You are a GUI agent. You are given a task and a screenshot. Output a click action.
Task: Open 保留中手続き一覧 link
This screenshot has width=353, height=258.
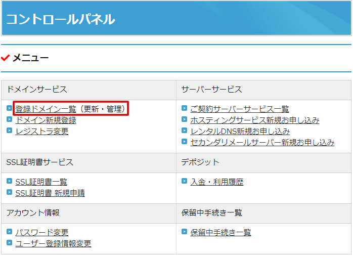click(x=220, y=232)
